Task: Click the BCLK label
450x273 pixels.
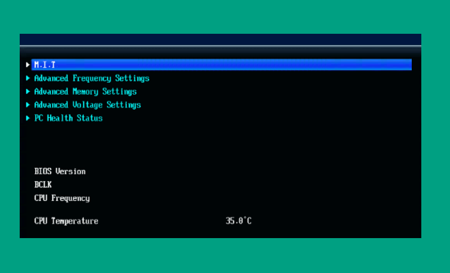Action: click(x=43, y=185)
